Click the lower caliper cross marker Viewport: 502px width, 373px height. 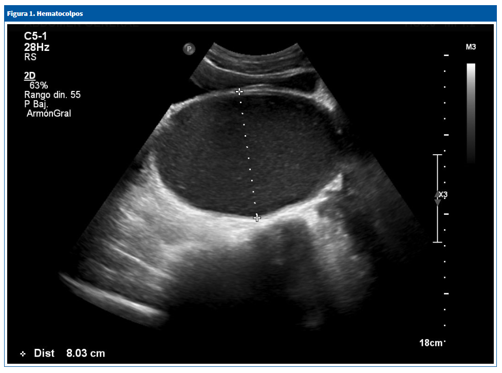(257, 218)
